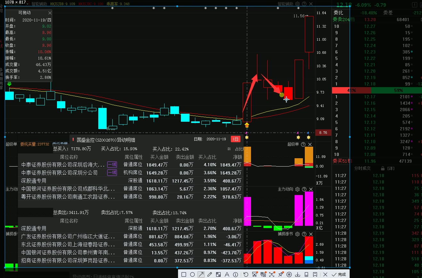Open the 分时成交 tab
This screenshot has width=422, height=278.
pyautogui.click(x=362, y=168)
